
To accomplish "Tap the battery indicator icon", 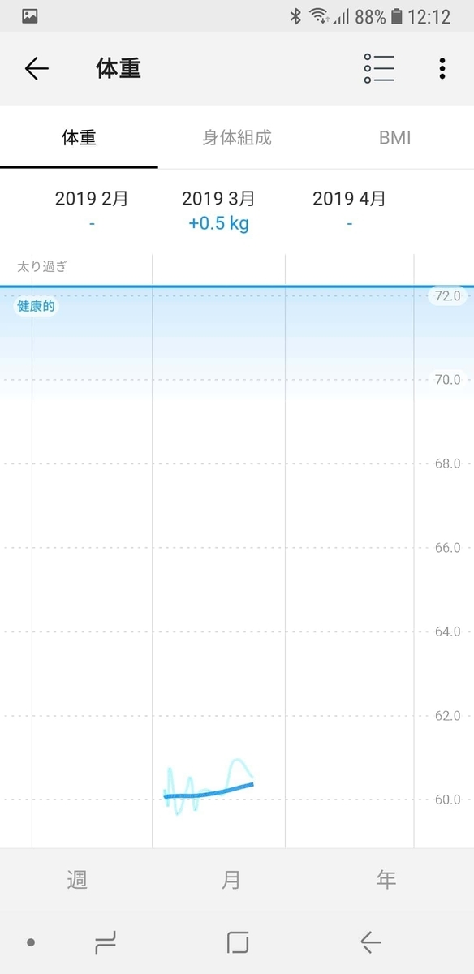I will [x=397, y=15].
